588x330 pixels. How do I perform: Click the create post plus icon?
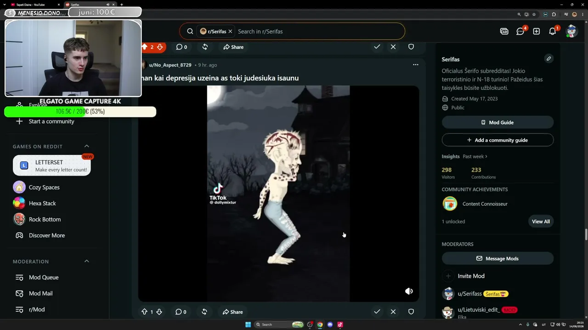coord(536,31)
